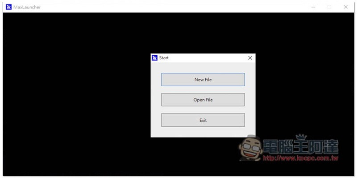Click the New File button
Screen dimensions: 357x178
click(203, 80)
